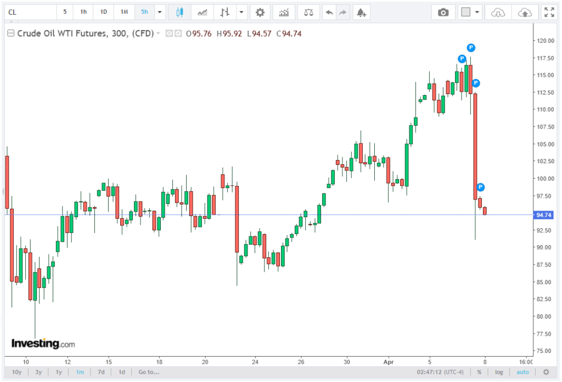The width and height of the screenshot is (562, 382).
Task: Expand the time interval dropdown arrow
Action: (x=160, y=12)
